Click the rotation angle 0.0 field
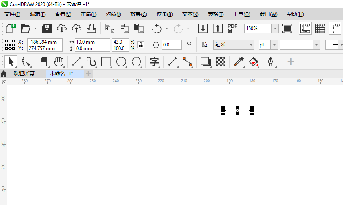Image resolution: width=343 pixels, height=205 pixels. [172, 45]
